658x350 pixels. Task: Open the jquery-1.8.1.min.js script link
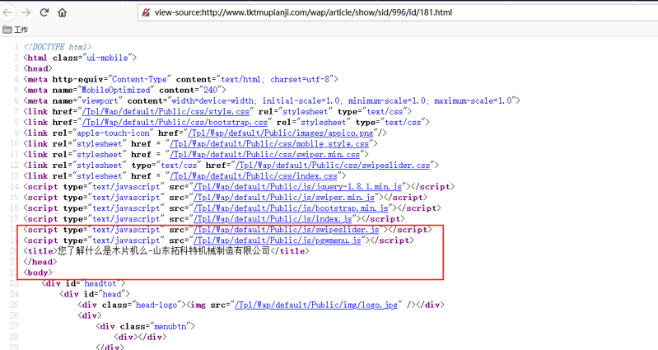(x=297, y=187)
